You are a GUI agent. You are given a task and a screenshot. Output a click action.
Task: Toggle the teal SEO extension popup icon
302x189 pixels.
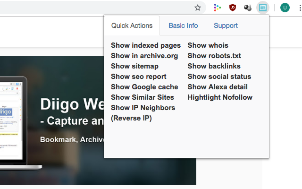[263, 8]
